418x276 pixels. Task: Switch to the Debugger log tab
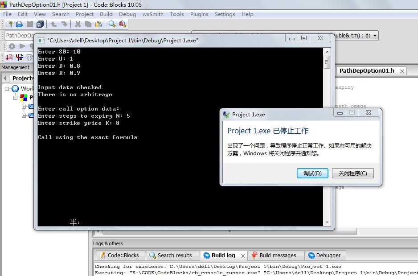pos(325,255)
